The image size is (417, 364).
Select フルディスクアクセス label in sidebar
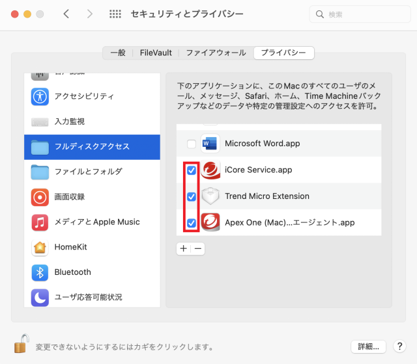tap(92, 146)
